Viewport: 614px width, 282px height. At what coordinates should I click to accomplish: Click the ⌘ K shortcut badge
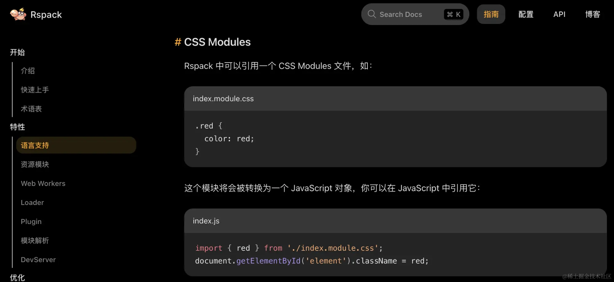(453, 14)
